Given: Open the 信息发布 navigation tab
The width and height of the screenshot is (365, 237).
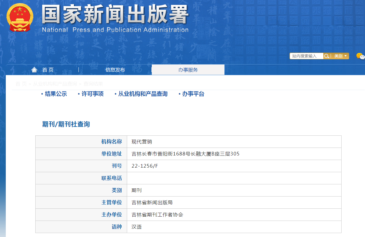Looking at the screenshot, I should (x=115, y=70).
